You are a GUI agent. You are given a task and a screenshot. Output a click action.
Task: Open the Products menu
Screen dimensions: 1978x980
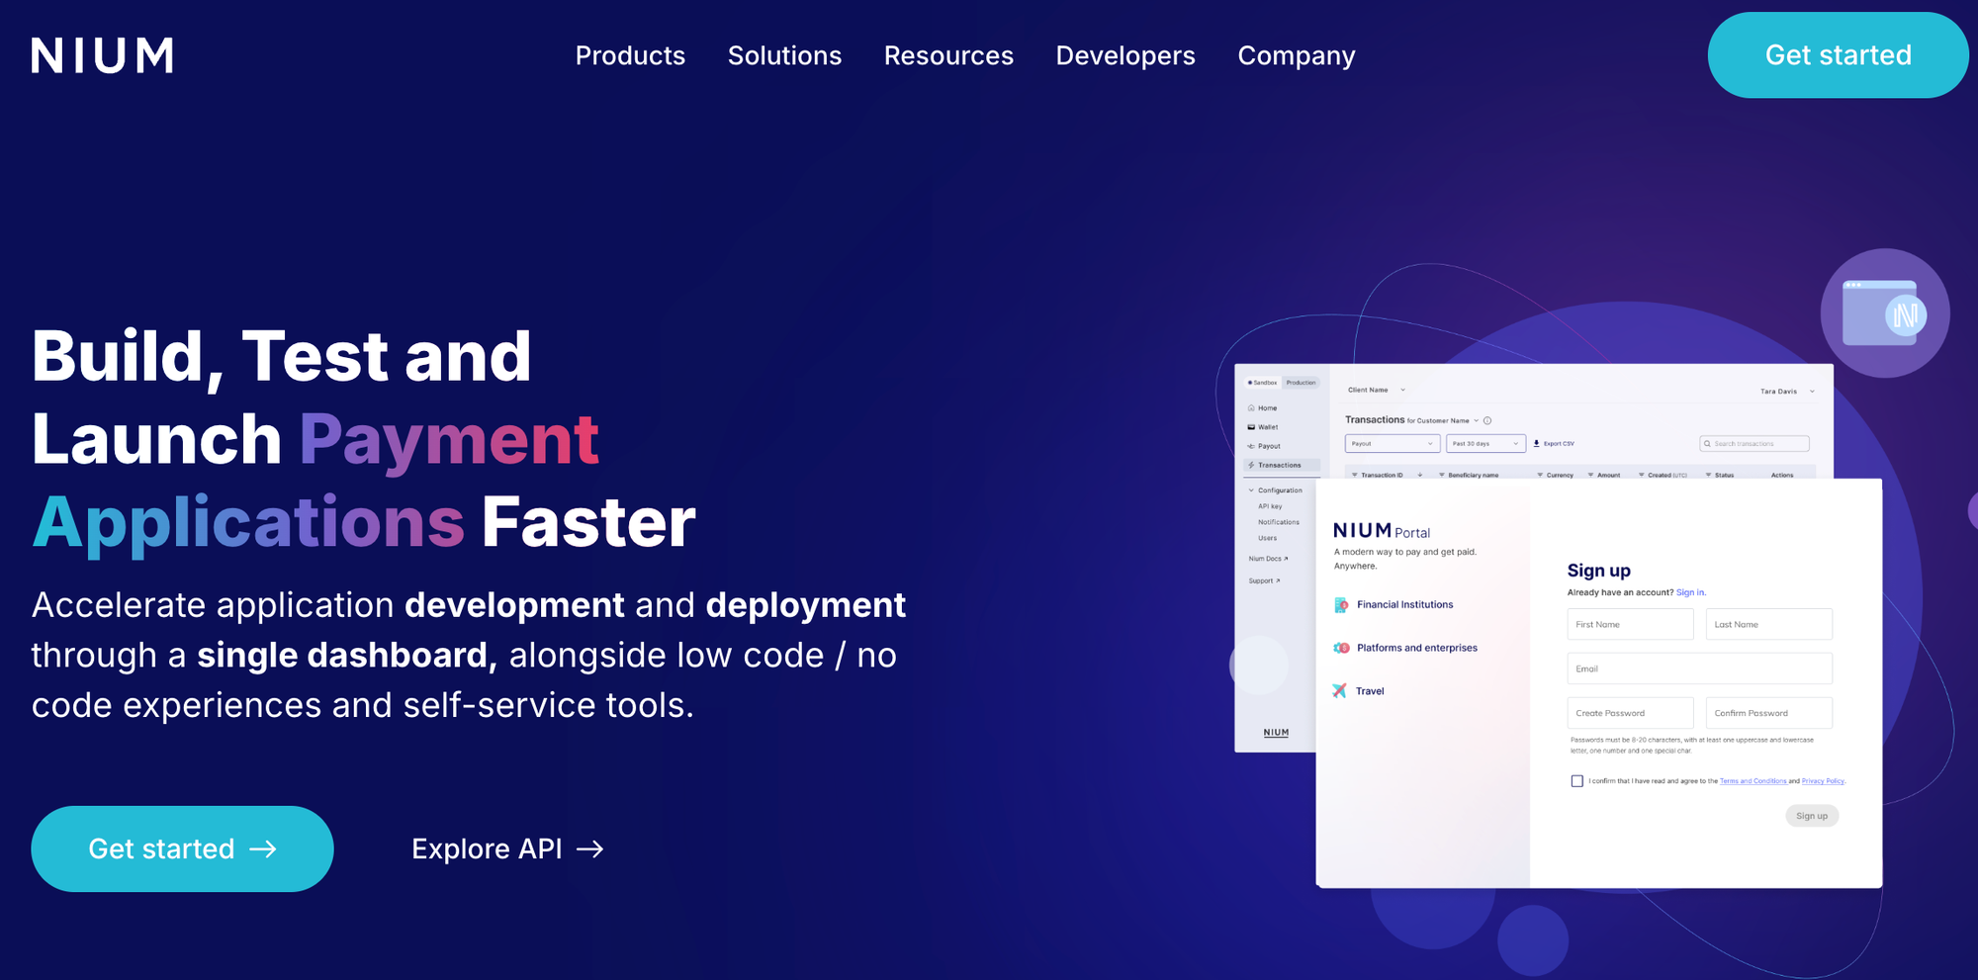[630, 55]
